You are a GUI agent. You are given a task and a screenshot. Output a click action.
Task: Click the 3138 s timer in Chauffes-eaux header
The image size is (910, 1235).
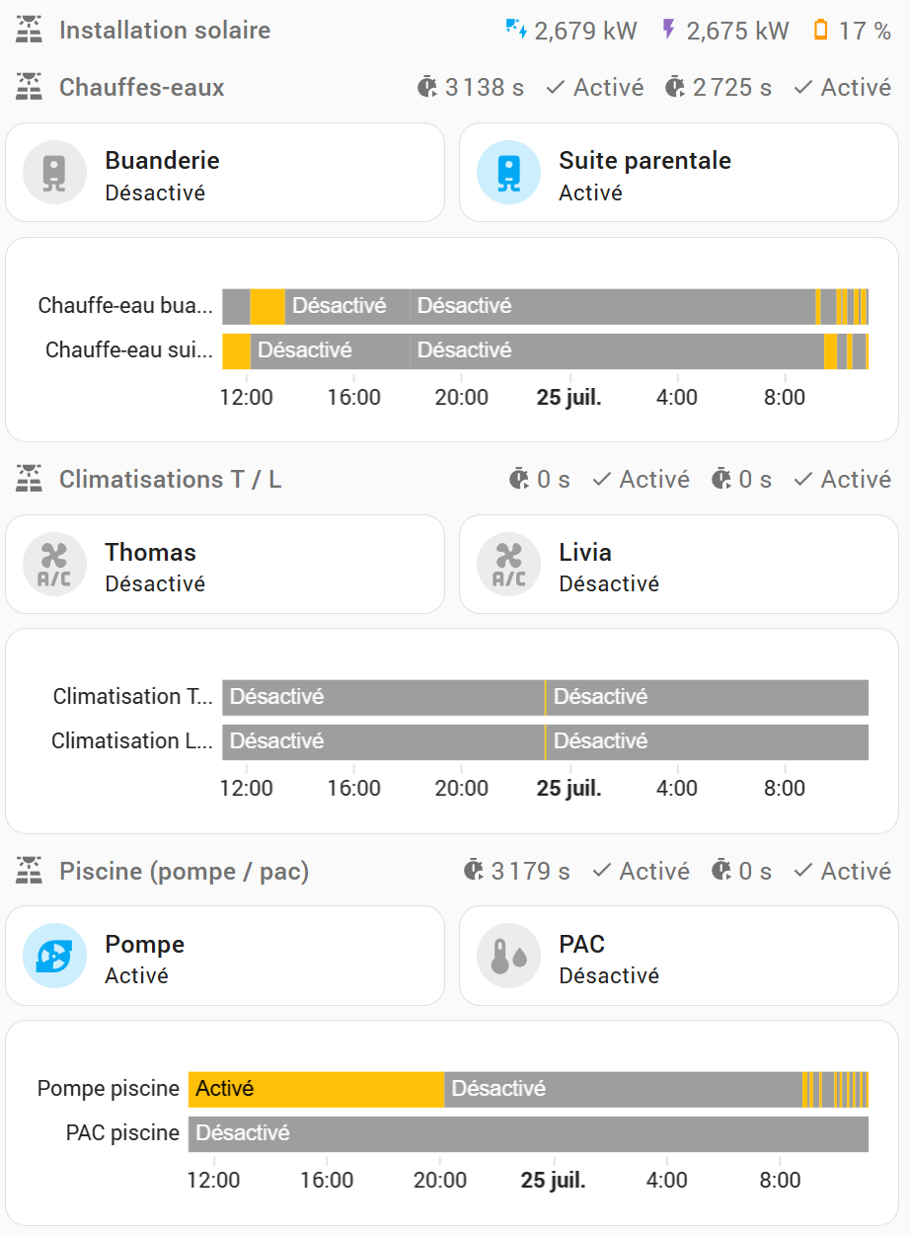(471, 88)
